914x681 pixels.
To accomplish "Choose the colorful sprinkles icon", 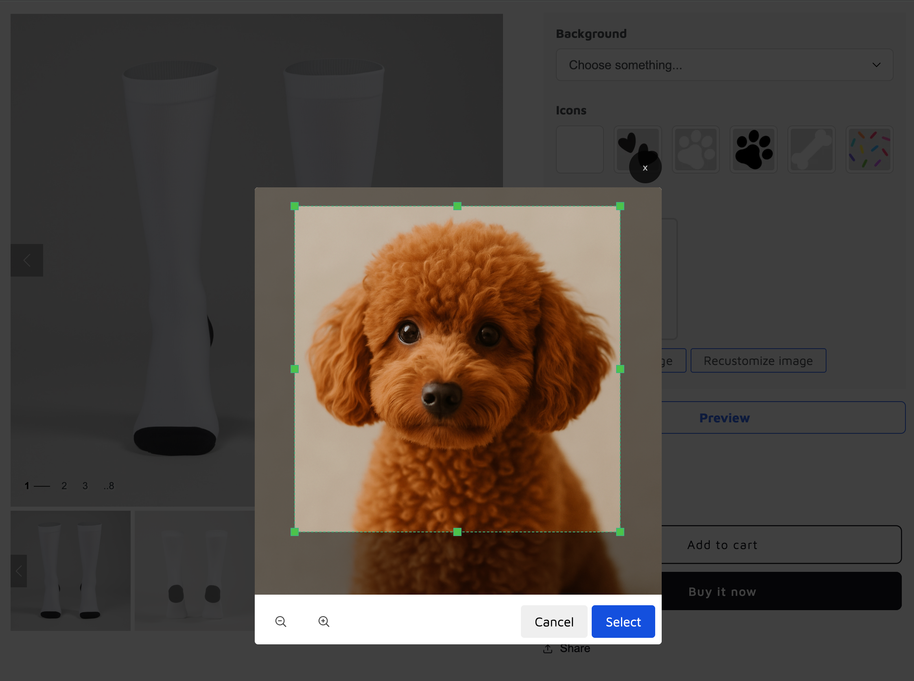I will [869, 149].
